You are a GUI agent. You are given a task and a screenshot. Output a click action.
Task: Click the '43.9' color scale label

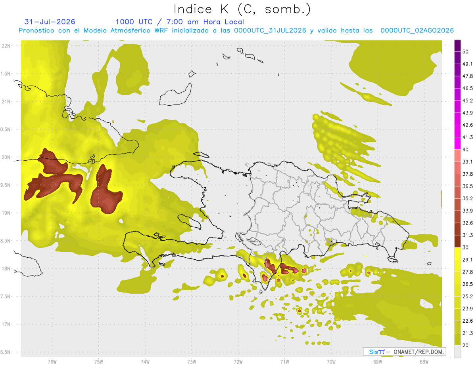[468, 113]
